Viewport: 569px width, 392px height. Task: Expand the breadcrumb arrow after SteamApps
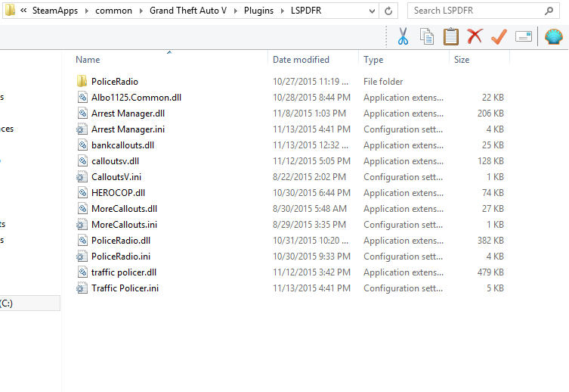click(x=87, y=11)
